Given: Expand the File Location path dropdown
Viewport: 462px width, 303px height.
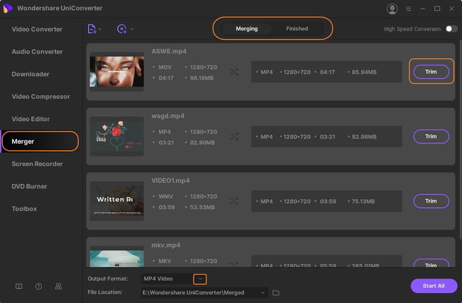Looking at the screenshot, I should point(263,293).
